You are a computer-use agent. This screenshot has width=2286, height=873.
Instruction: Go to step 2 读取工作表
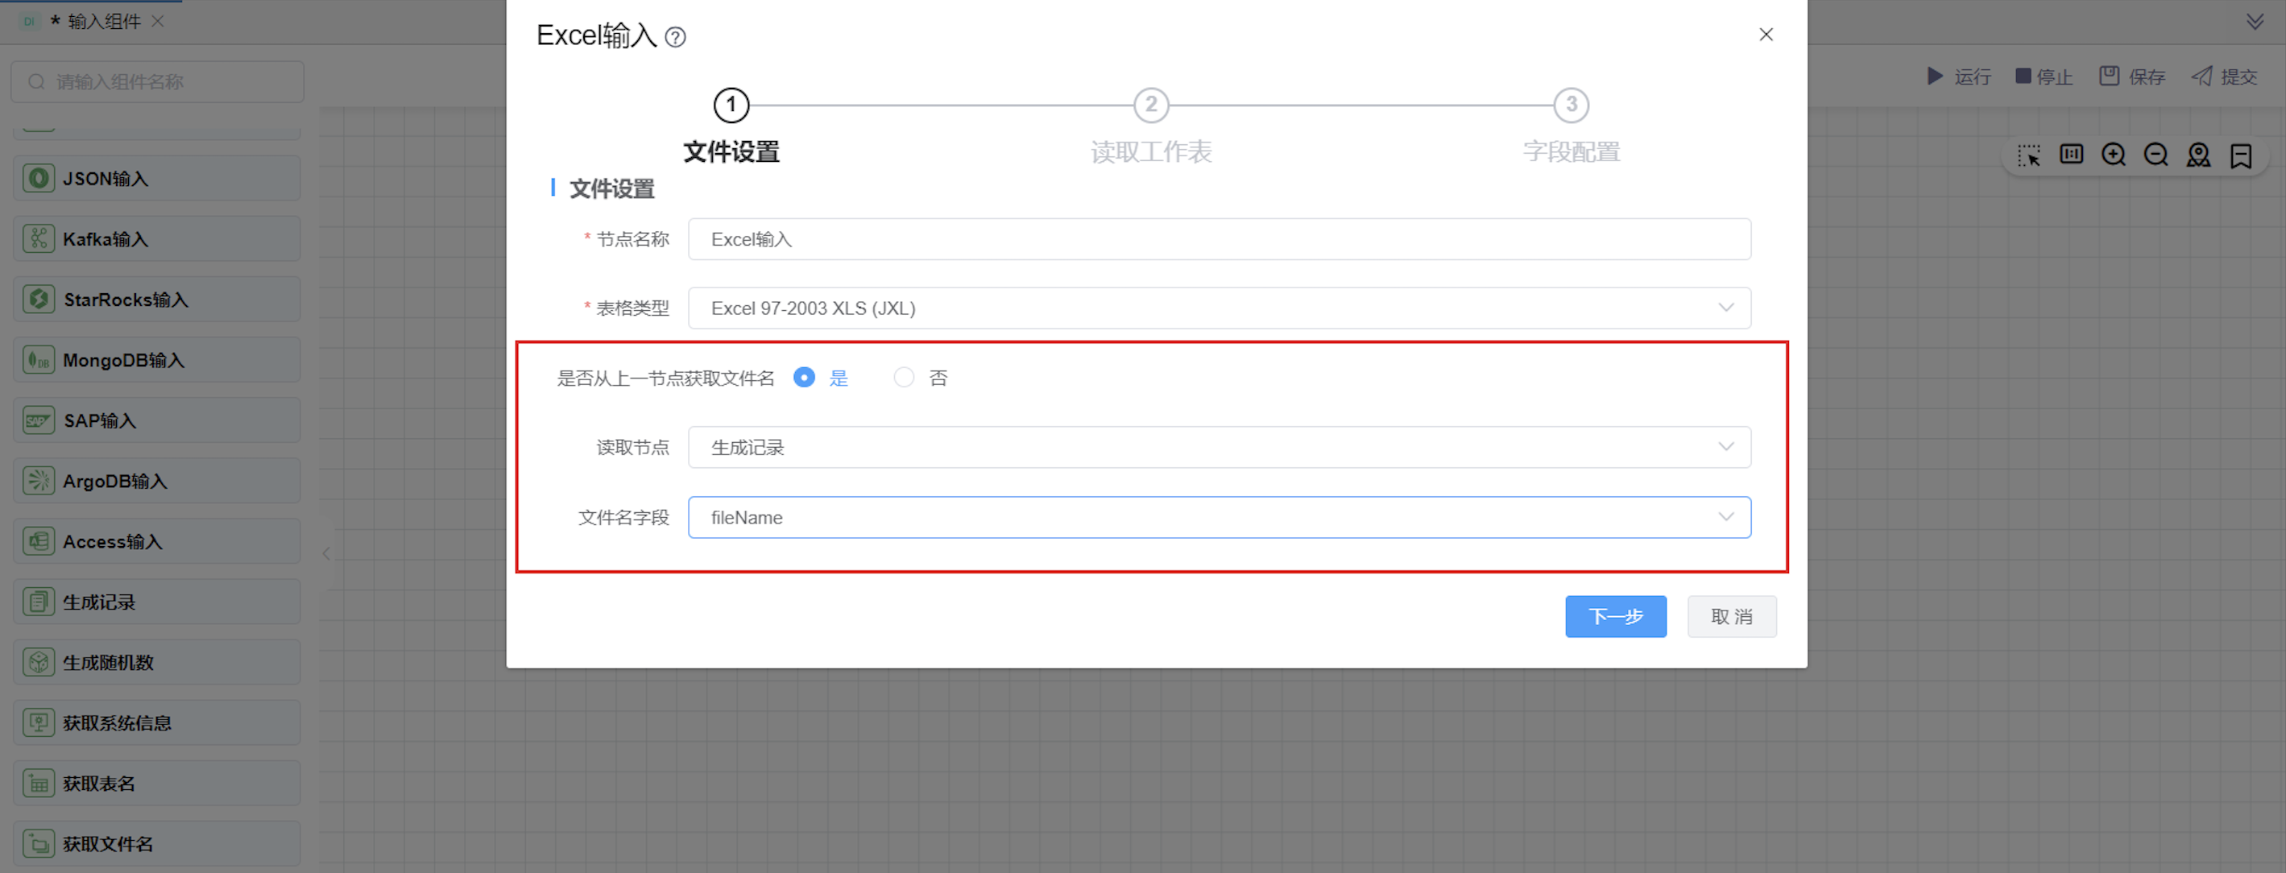[1150, 106]
